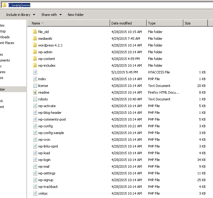Select the index PHP file icon
The image size is (213, 198).
[35, 79]
